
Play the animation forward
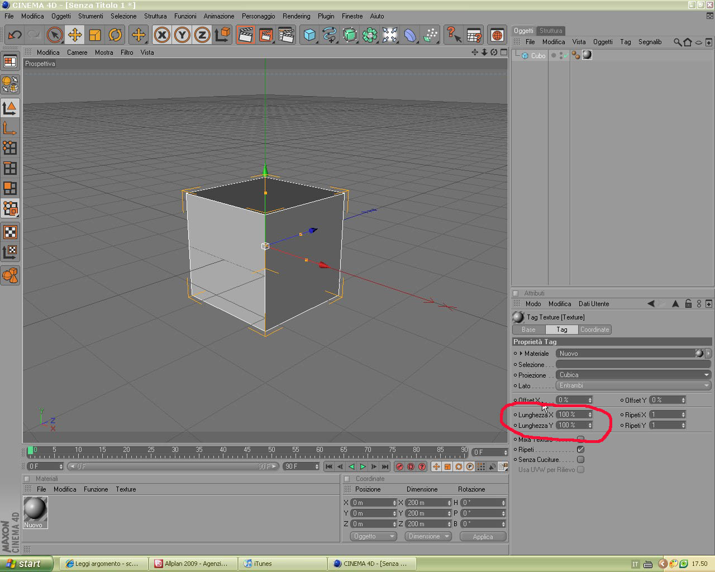click(x=363, y=466)
